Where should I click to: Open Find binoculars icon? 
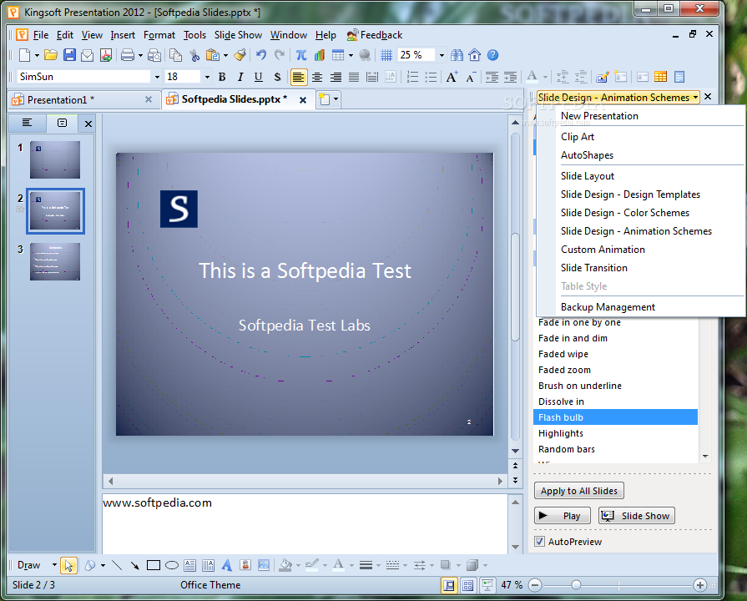tap(457, 55)
